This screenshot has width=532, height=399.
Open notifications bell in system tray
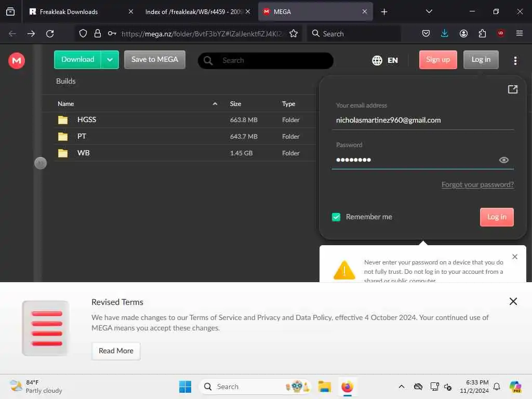point(497,387)
